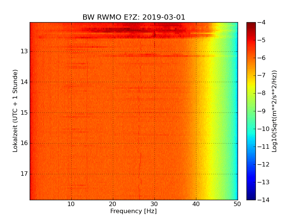Screen dimensions: 297x222
Task: Click the colorbar tick label −5
Action: click(261, 40)
